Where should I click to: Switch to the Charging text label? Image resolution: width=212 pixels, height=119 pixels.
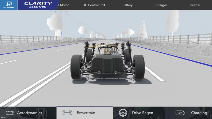199,113
